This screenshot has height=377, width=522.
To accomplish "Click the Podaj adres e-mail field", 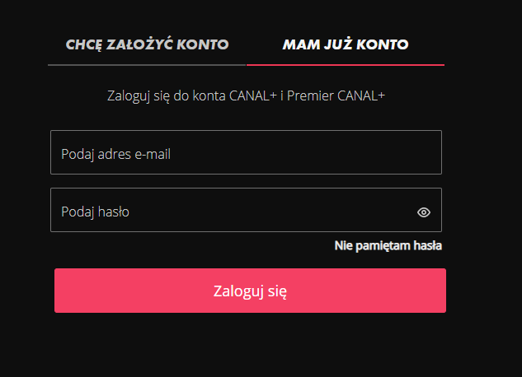I will [246, 153].
